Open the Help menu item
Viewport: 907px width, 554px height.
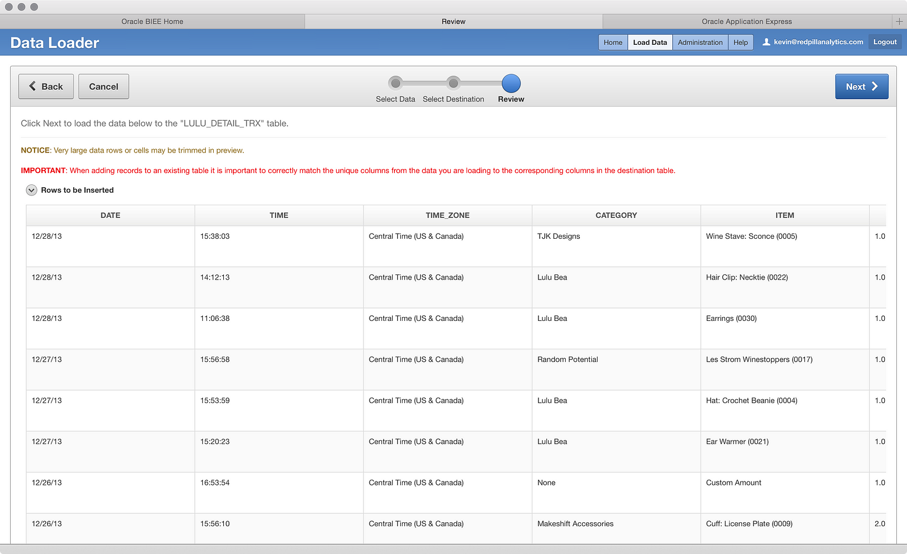741,43
